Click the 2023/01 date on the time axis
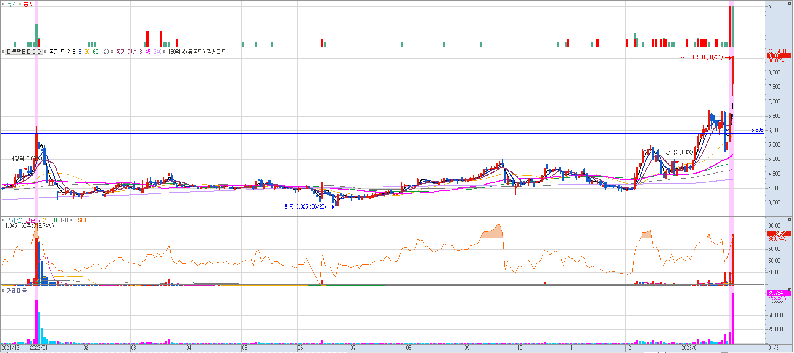Image resolution: width=794 pixels, height=353 pixels. [x=690, y=348]
